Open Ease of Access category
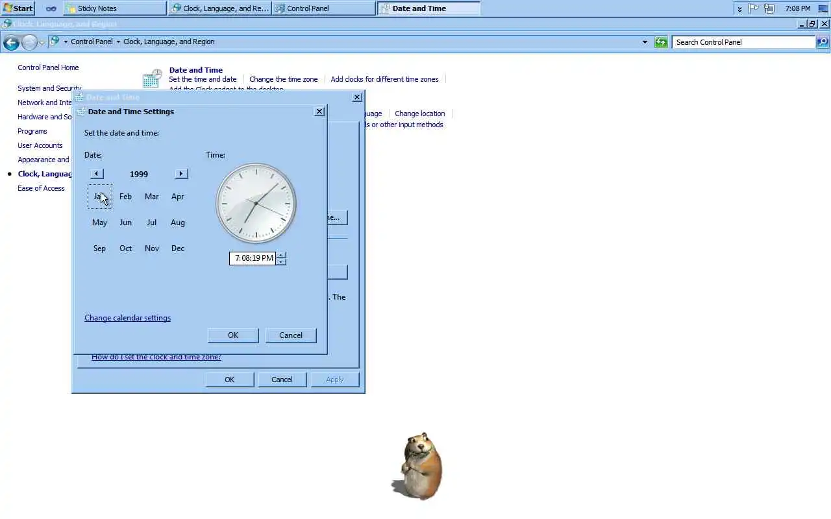 pos(41,188)
